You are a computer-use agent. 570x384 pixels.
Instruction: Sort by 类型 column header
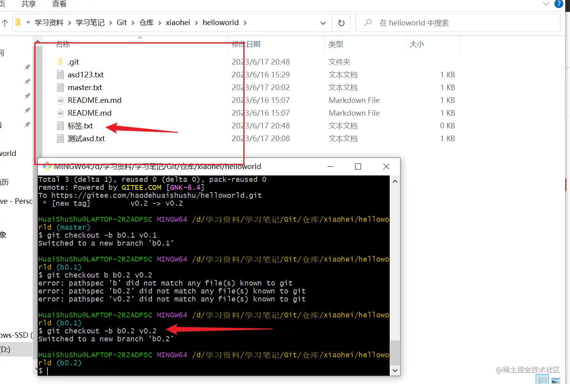click(x=336, y=44)
